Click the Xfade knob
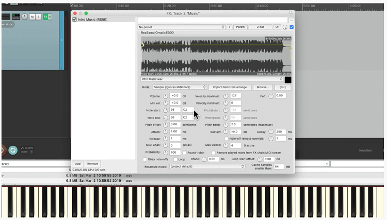Viewport: 387px width, 220px height. point(204,159)
